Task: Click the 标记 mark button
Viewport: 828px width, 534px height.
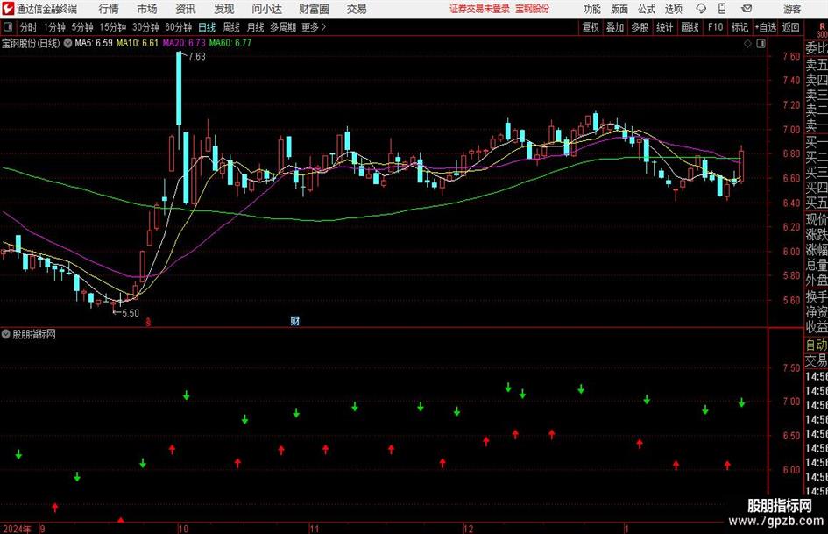Action: tap(740, 27)
